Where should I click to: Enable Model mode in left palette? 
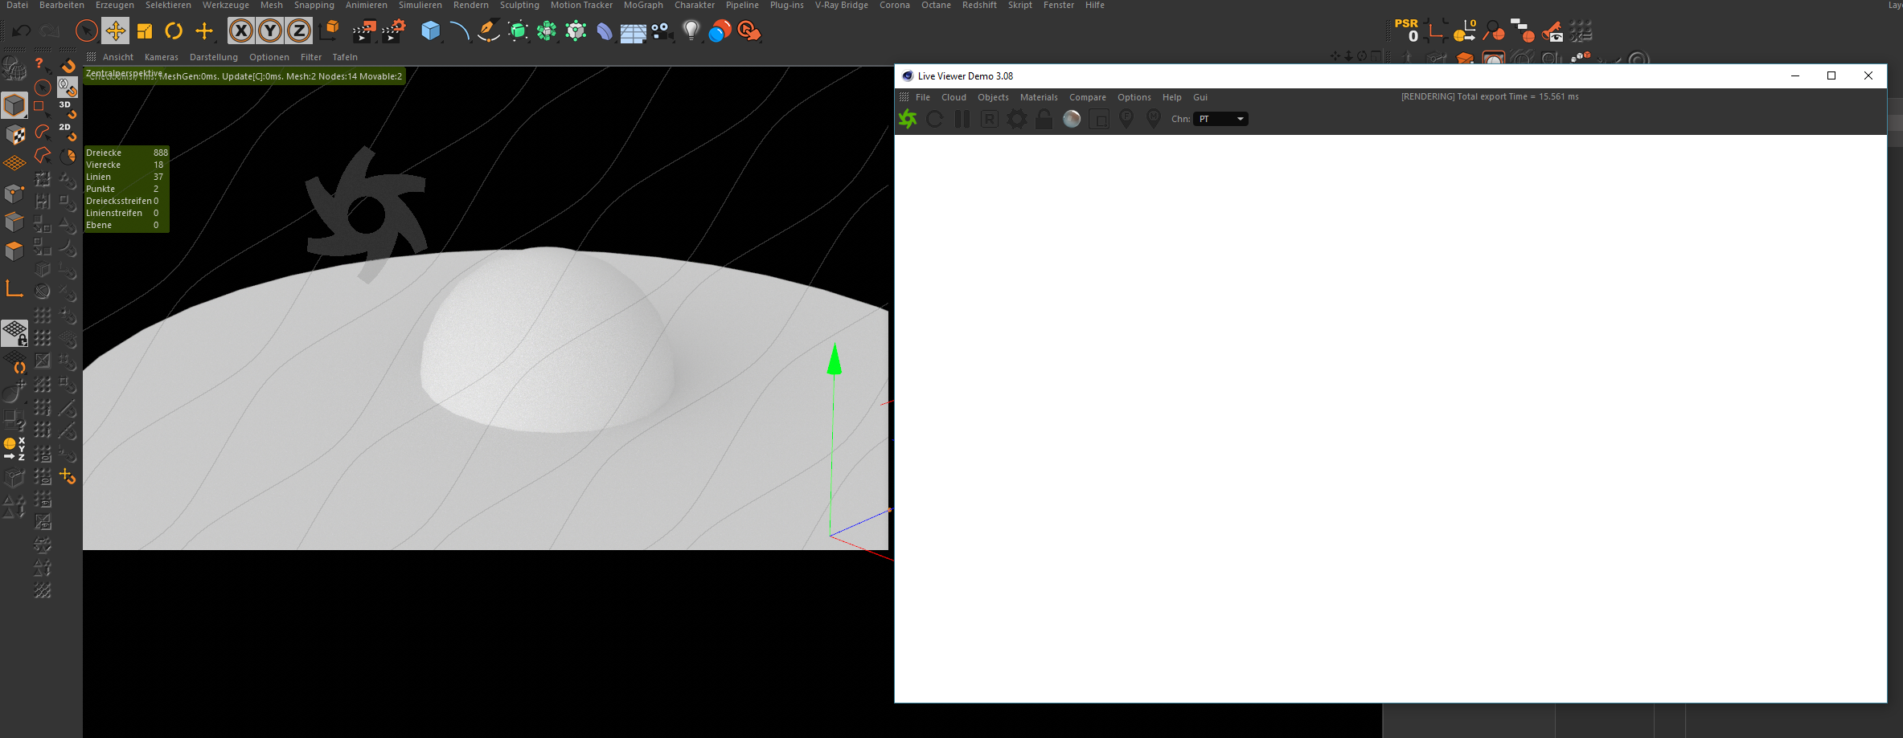pyautogui.click(x=14, y=104)
